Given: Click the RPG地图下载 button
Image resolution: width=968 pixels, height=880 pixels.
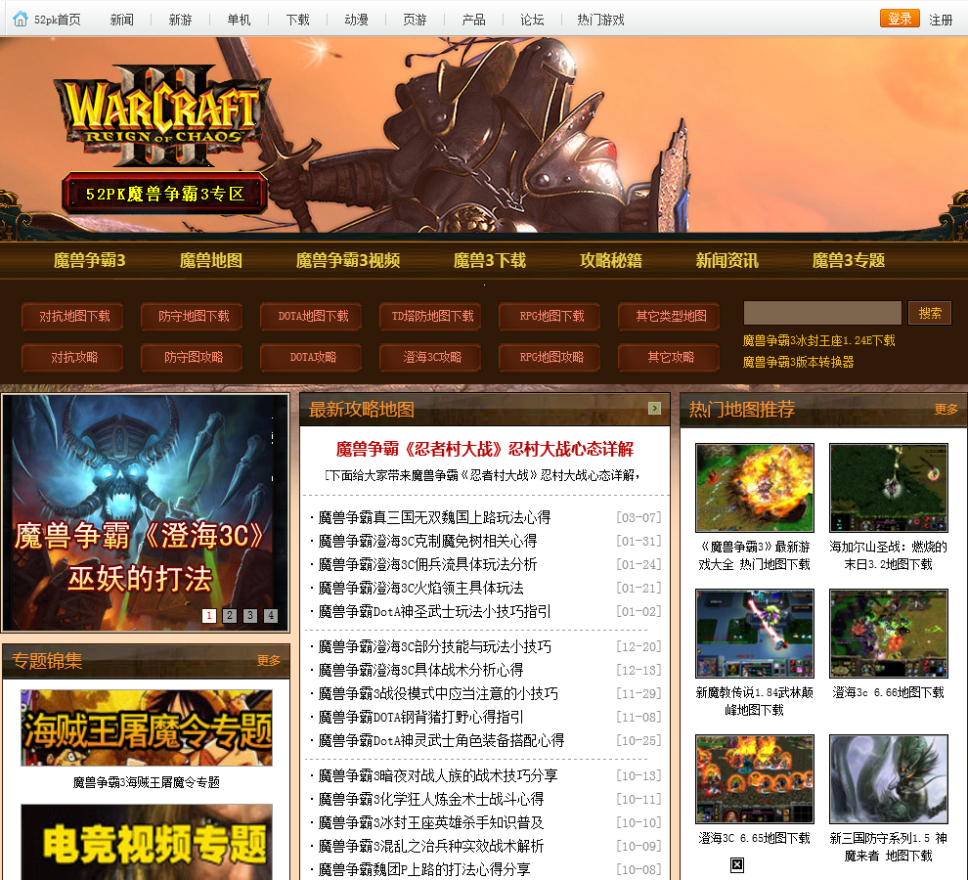Looking at the screenshot, I should (x=551, y=316).
